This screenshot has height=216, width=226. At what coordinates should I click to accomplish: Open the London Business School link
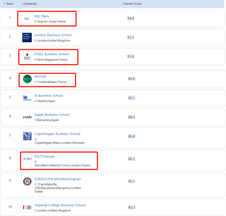point(53,35)
